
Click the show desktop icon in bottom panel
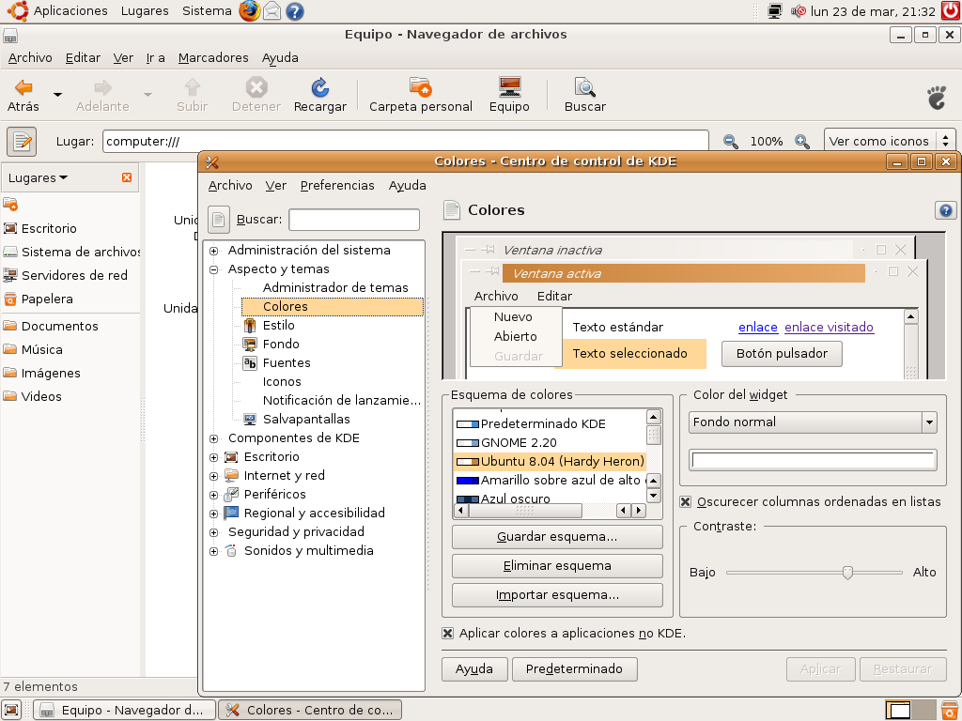(11, 710)
